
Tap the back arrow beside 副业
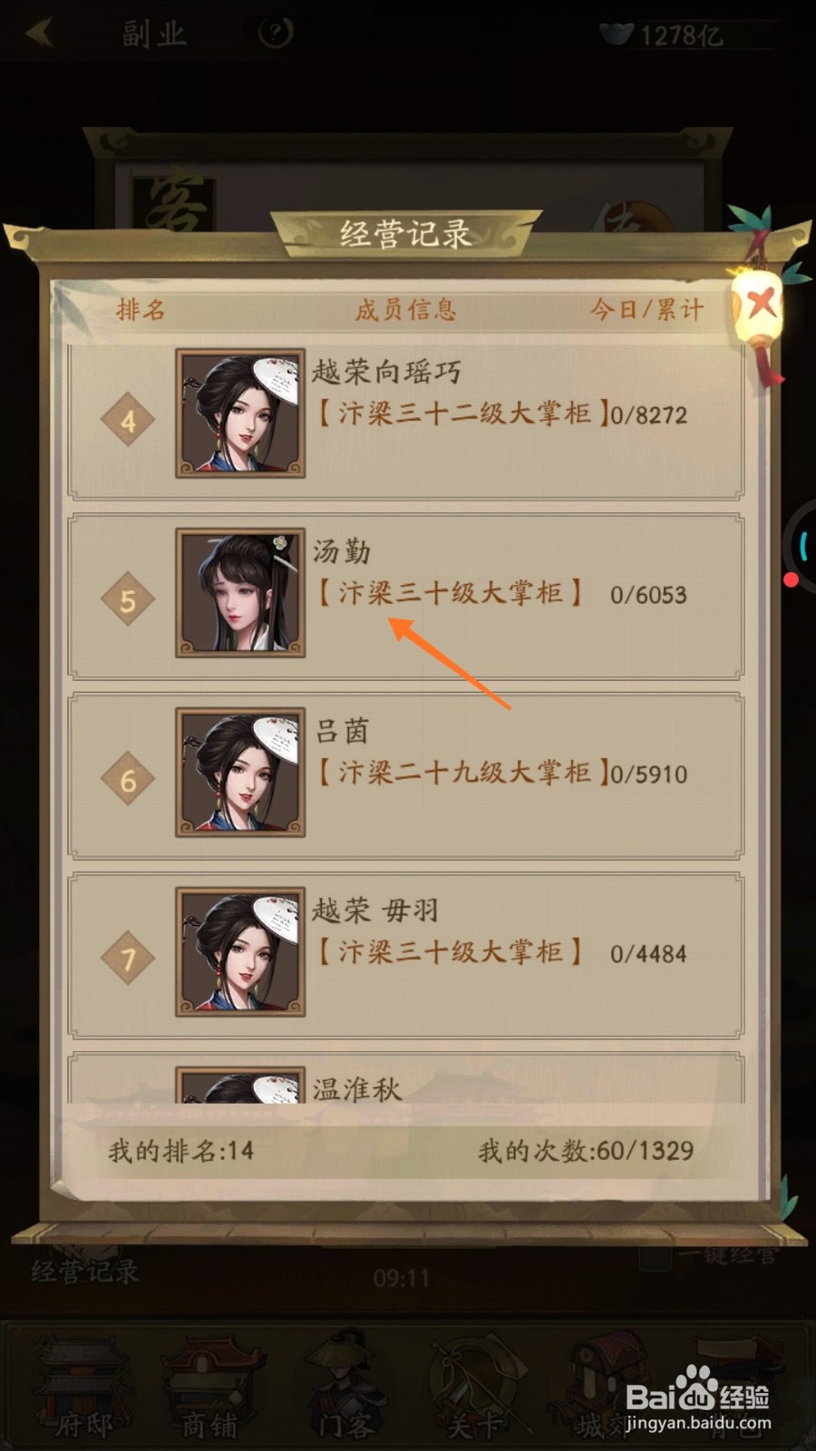tap(40, 33)
